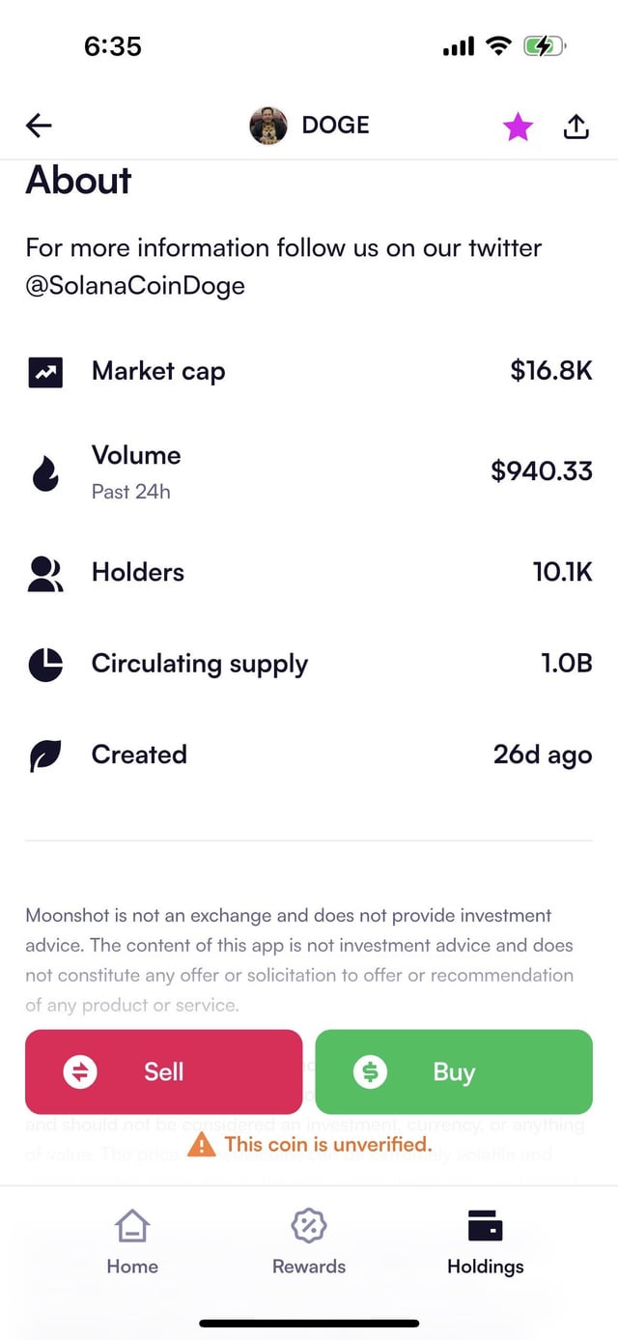Click the Created leaf icon
618x1340 pixels.
point(45,756)
